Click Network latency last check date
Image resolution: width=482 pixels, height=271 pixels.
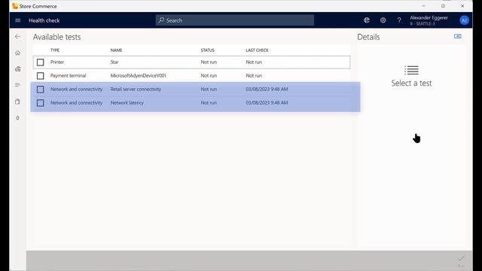(267, 102)
